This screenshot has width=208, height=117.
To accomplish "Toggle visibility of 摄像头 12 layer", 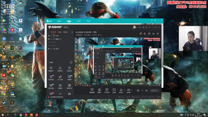I will coord(49,39).
